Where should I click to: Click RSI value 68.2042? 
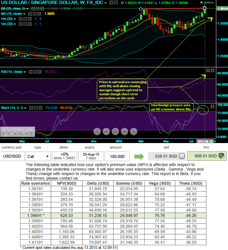coord(51,72)
